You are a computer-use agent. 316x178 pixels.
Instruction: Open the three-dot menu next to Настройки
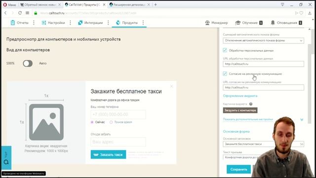[70, 23]
